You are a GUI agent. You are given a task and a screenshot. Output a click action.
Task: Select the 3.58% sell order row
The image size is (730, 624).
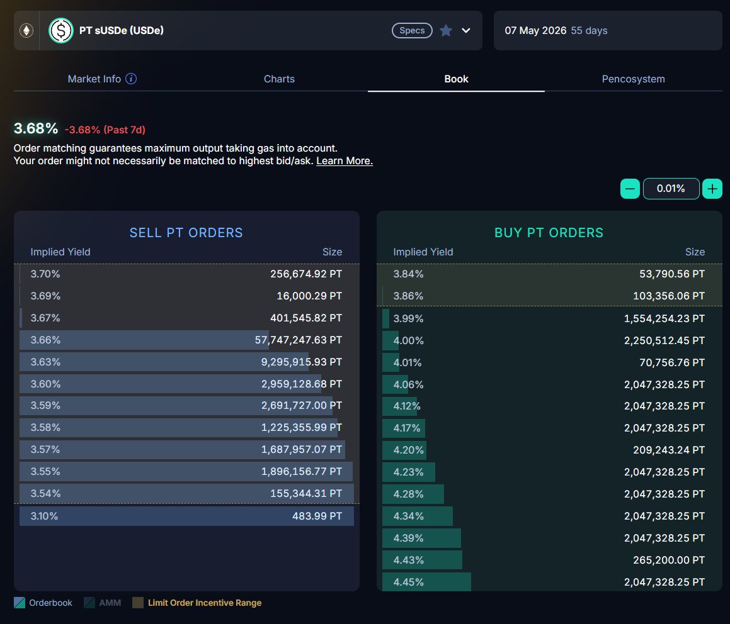click(x=186, y=427)
